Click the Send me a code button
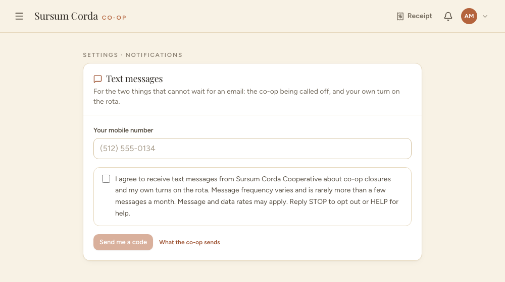 [123, 242]
